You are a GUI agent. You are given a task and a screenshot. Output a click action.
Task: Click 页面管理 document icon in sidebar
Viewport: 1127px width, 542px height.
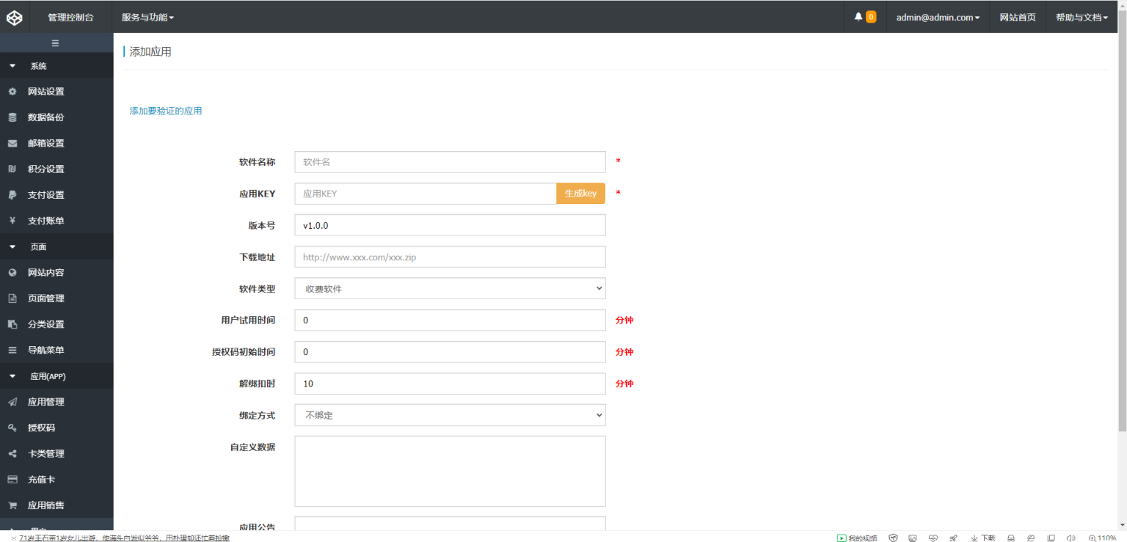[x=12, y=299]
